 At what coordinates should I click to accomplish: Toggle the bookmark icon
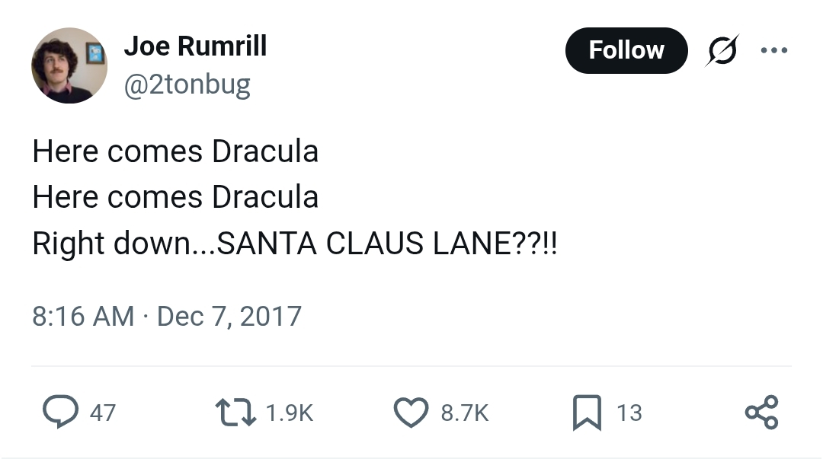click(x=588, y=413)
